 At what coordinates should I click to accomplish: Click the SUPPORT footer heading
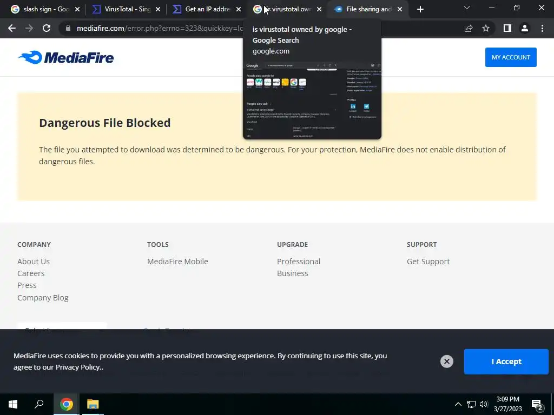[421, 245]
